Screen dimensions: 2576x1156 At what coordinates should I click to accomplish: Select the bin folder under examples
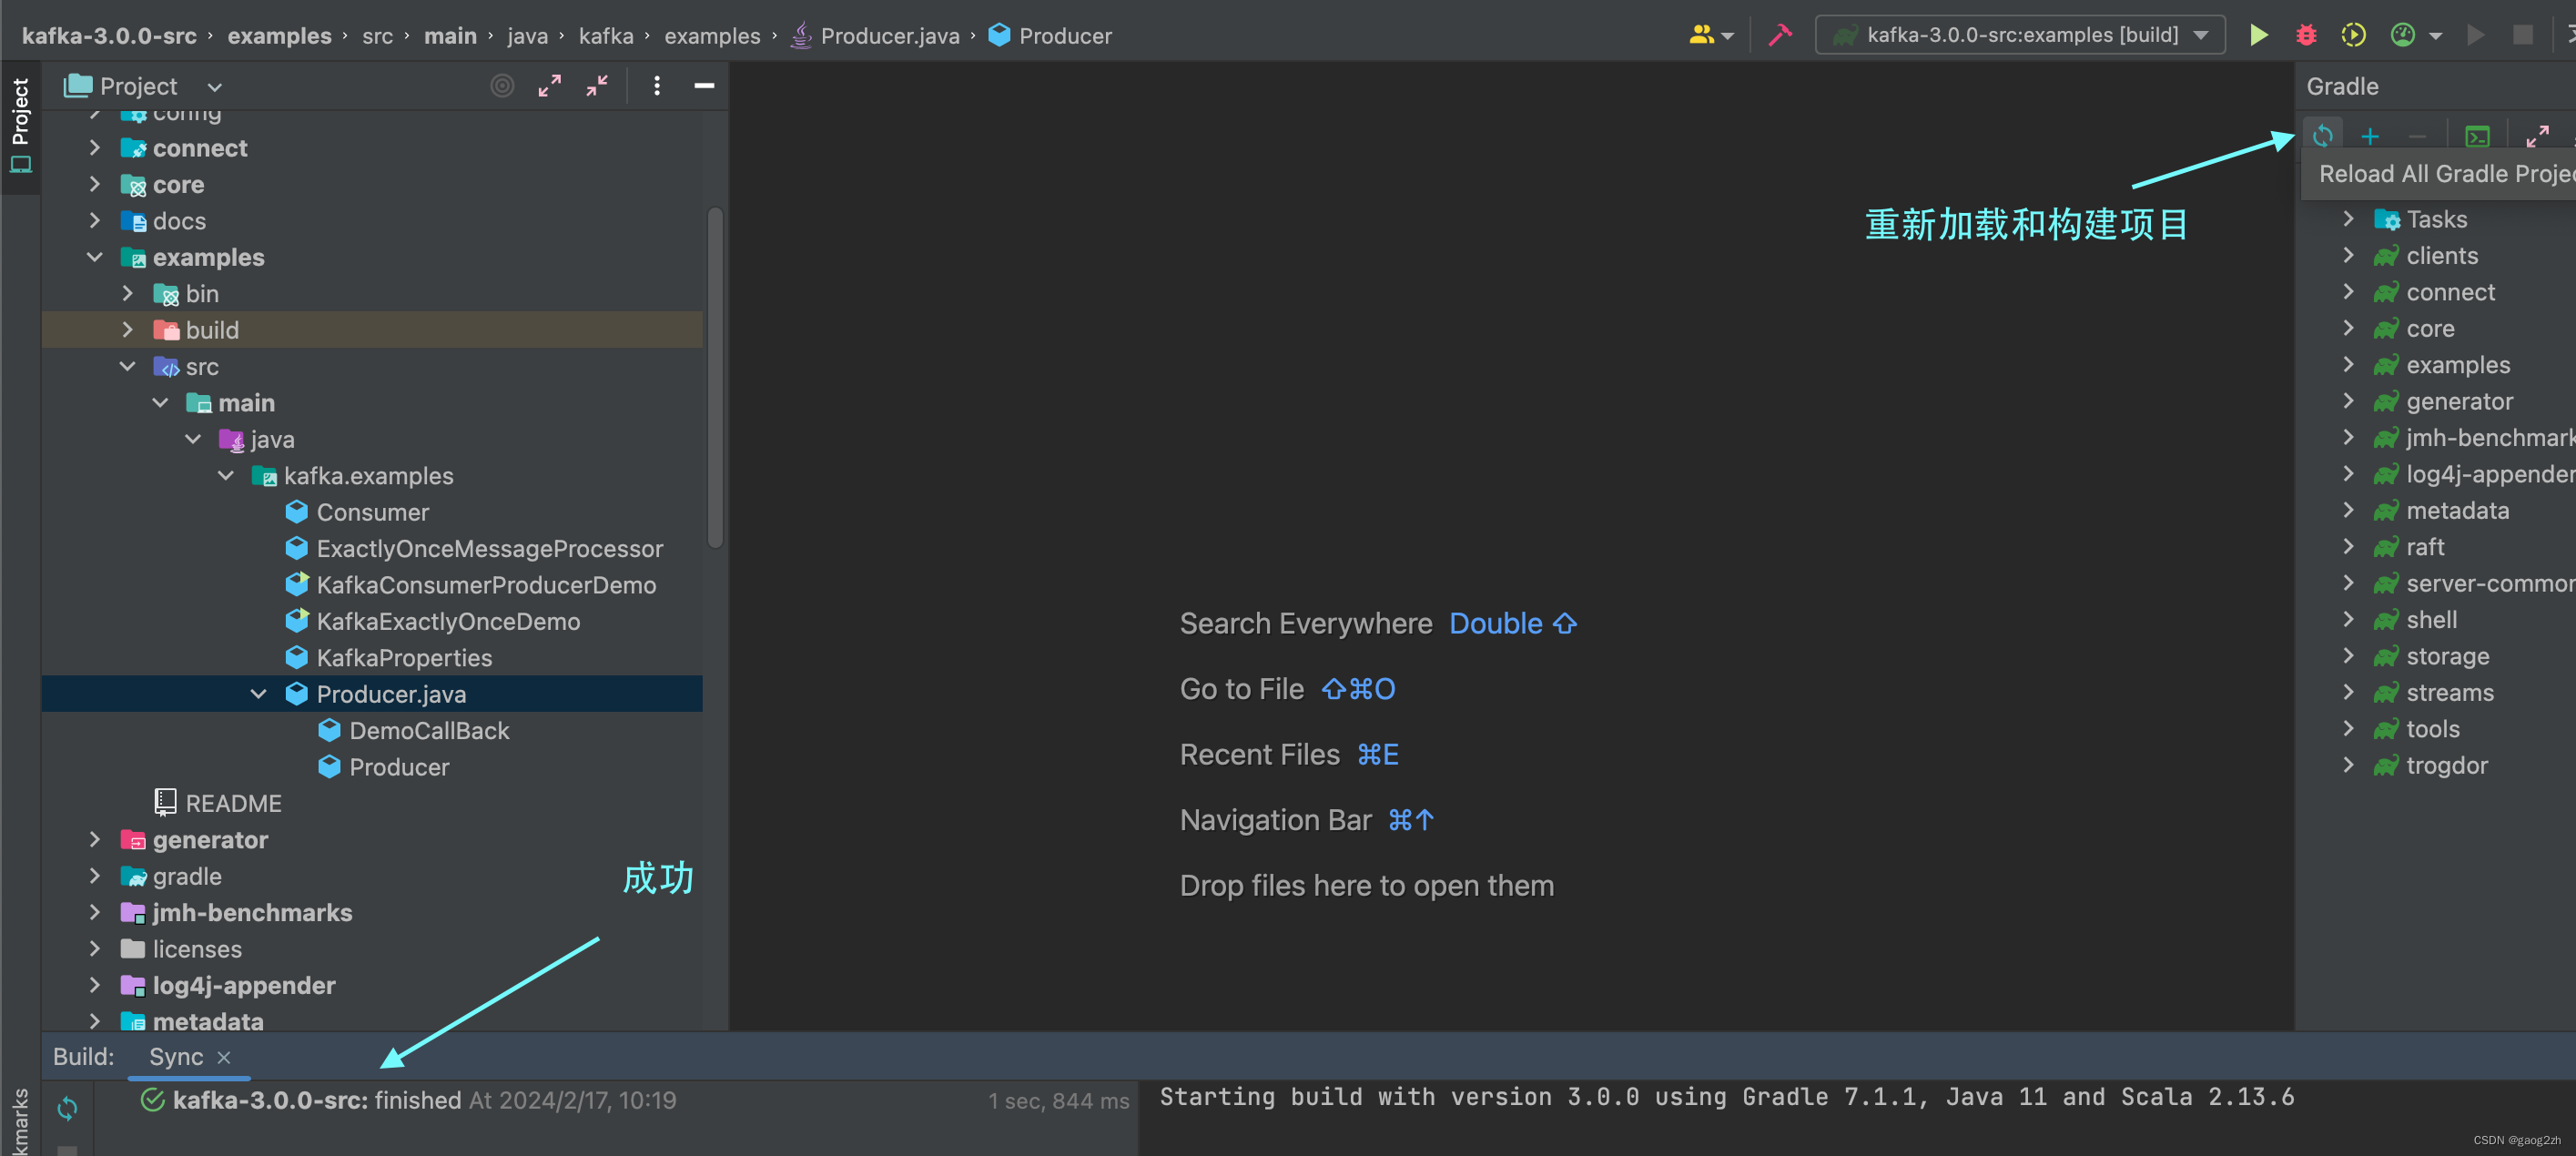[201, 293]
